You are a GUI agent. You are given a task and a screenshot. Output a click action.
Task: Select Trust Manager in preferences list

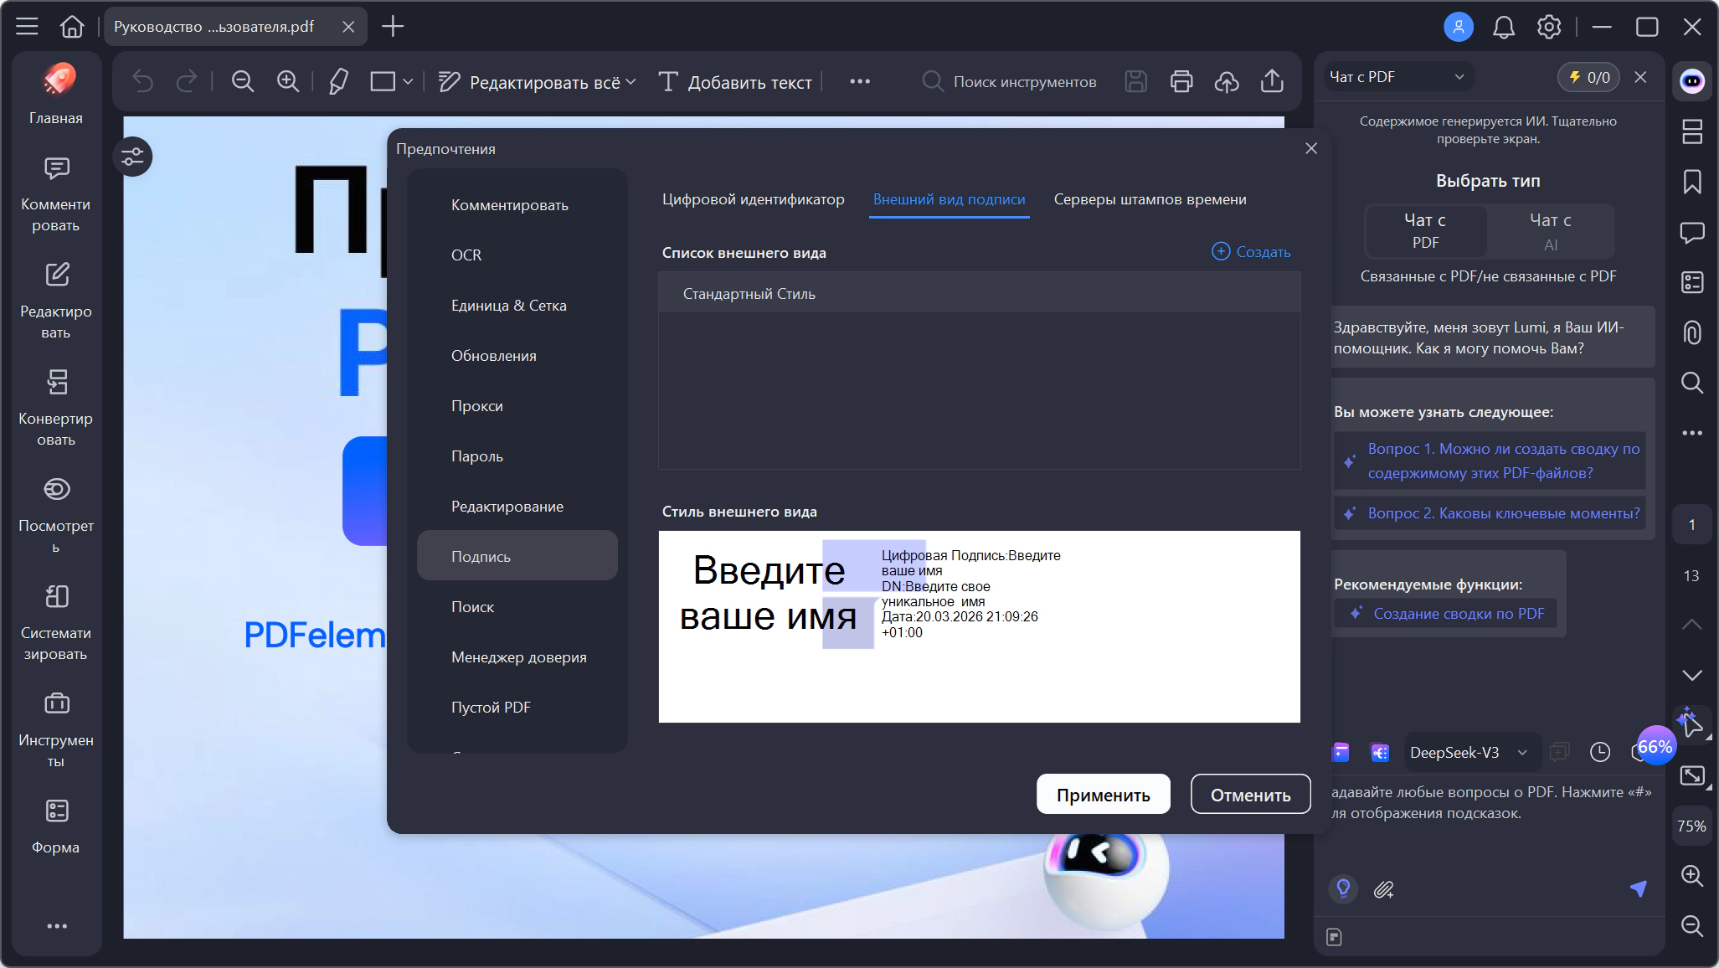tap(518, 657)
